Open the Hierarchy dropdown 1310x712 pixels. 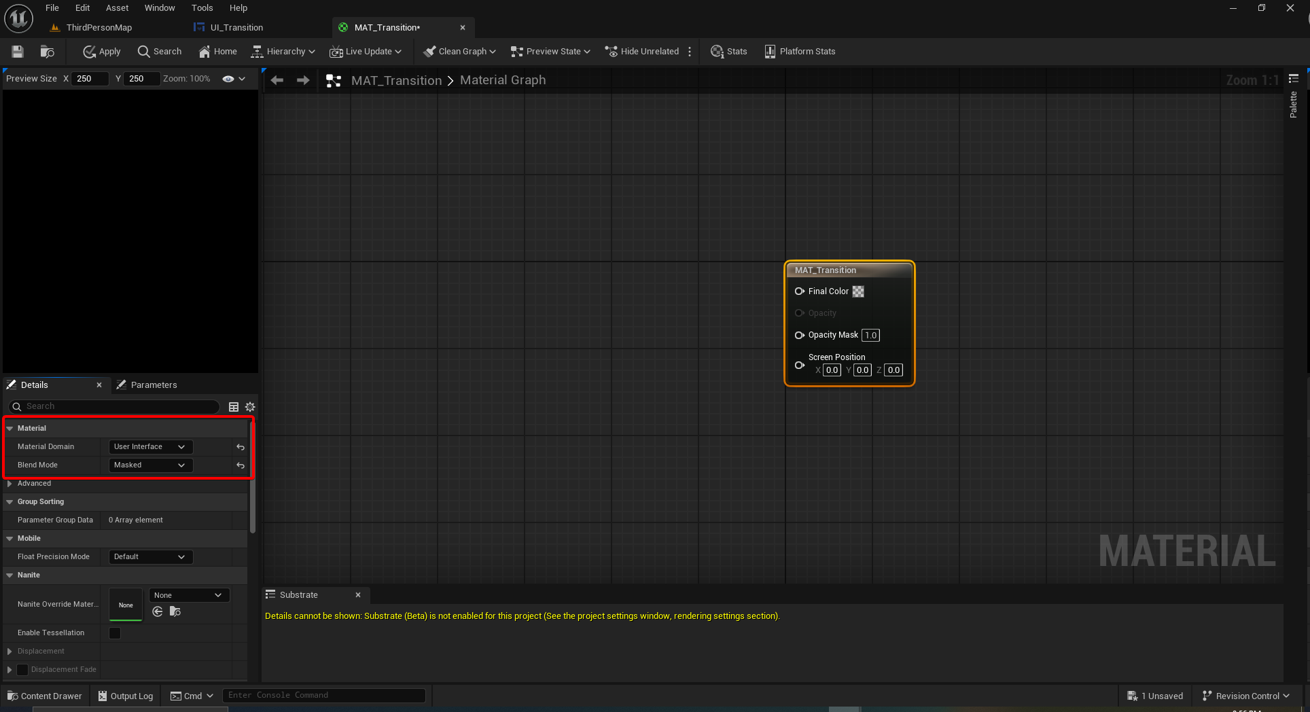[283, 52]
